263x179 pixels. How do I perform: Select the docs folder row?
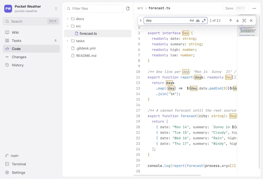[x=98, y=19]
